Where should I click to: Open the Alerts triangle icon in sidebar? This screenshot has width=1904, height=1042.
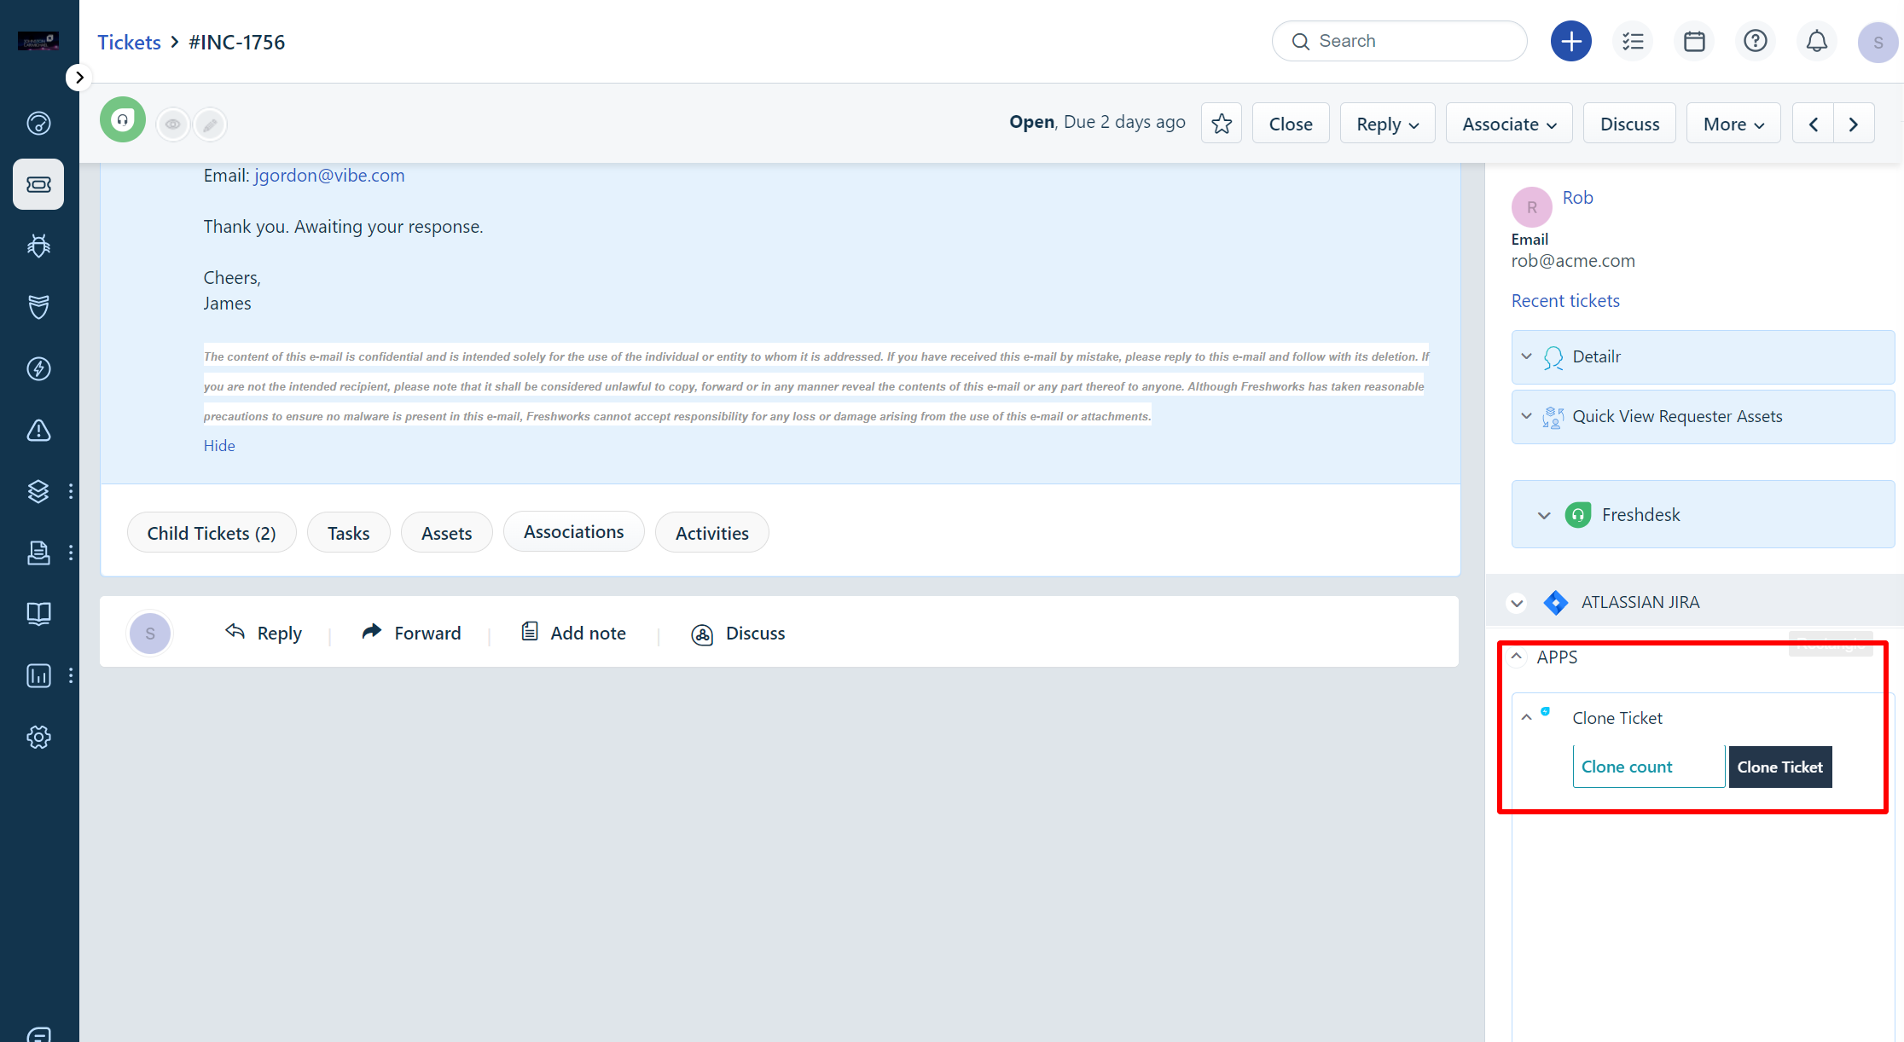click(38, 431)
